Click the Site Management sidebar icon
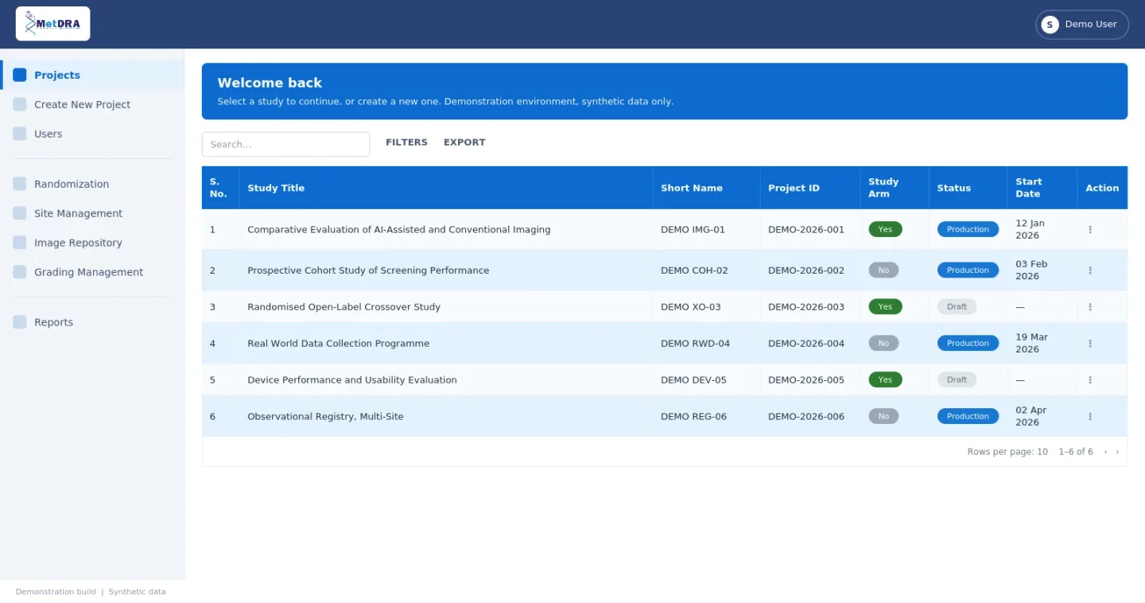 click(x=20, y=213)
